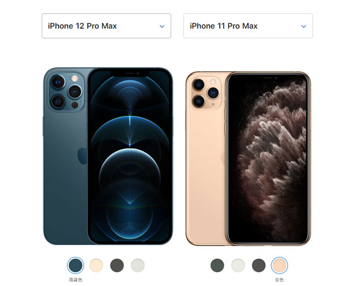Select the silver swatch for iPhone 12 Pro Max
This screenshot has height=286, width=347.
(138, 265)
